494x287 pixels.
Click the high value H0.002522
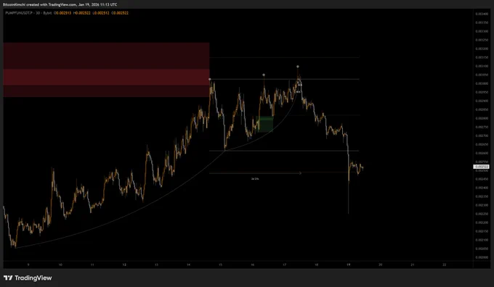tap(82, 13)
